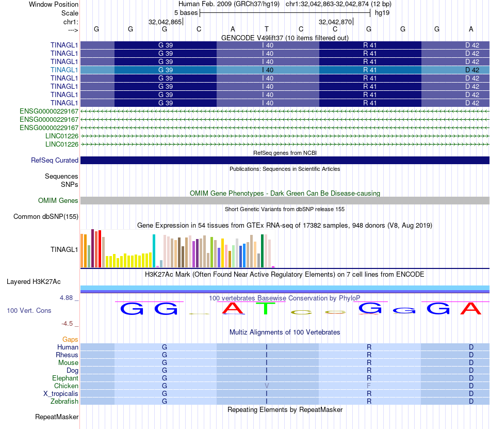490x429 pixels.
Task: Click the -4.5 PhyloP lower axis value
Action: point(67,323)
